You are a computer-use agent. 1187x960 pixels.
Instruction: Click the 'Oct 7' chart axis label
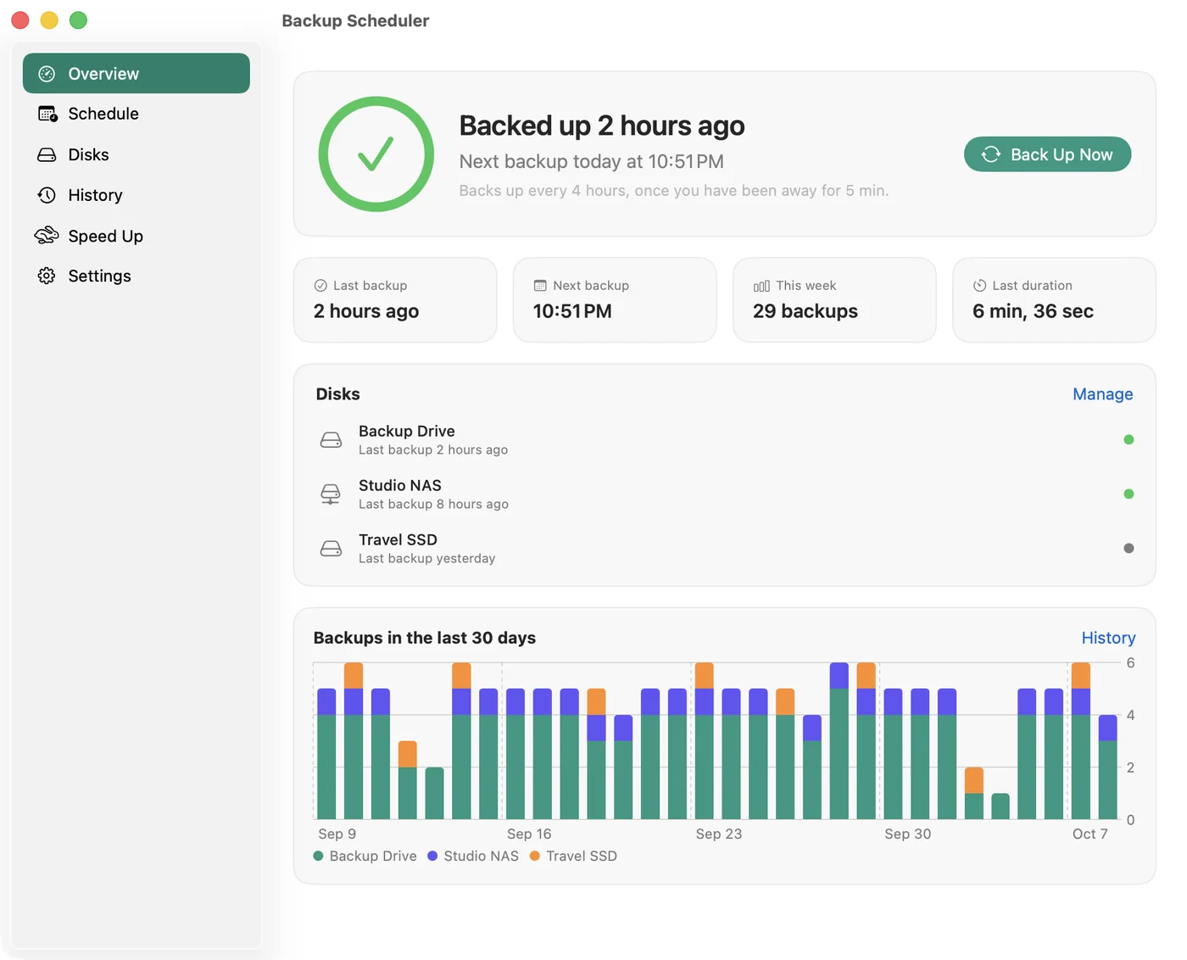point(1090,834)
